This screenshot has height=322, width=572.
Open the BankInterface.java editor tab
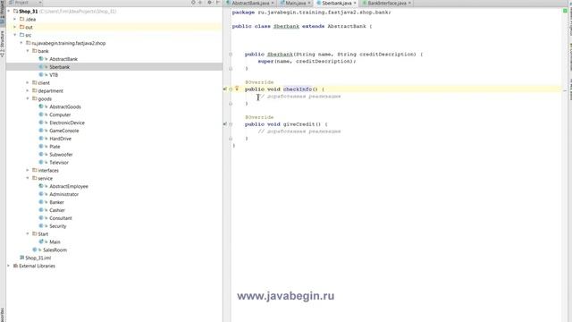point(387,3)
